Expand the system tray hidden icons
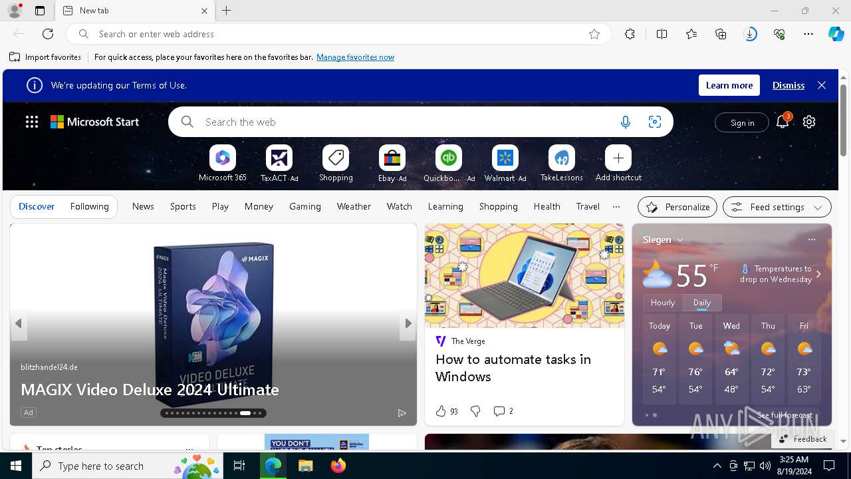 tap(717, 466)
